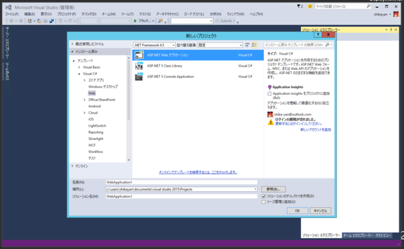
Task: Click the Save All toolbar icon
Action: tap(52, 21)
